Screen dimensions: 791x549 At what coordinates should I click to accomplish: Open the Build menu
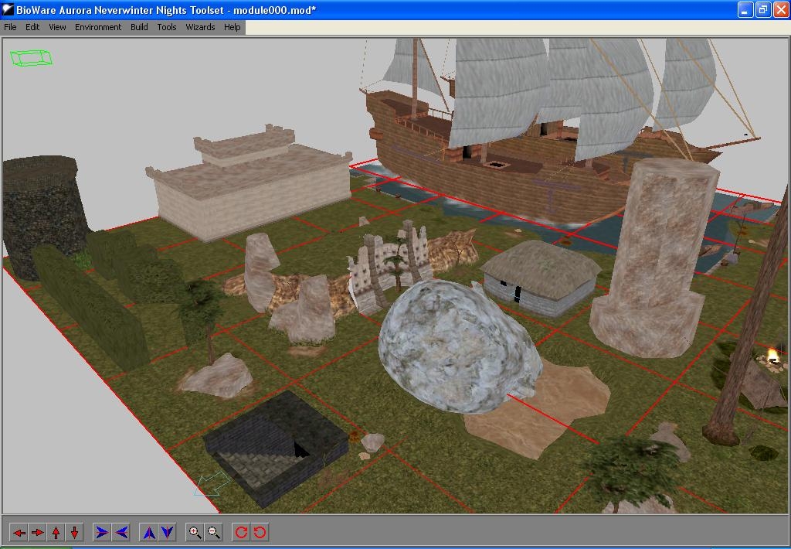(139, 27)
